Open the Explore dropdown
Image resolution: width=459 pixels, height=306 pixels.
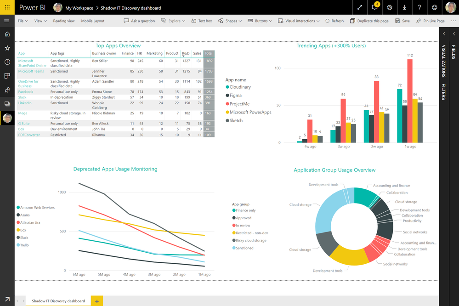pyautogui.click(x=173, y=21)
